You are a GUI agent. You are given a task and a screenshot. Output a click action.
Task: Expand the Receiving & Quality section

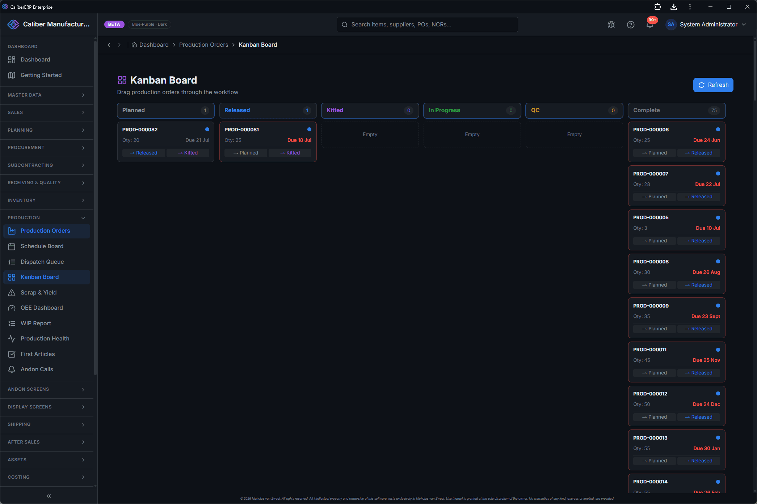[x=47, y=183]
